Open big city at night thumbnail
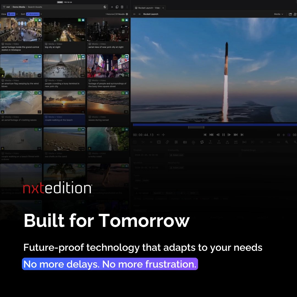The width and height of the screenshot is (297, 297). (x=64, y=29)
